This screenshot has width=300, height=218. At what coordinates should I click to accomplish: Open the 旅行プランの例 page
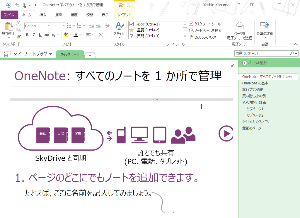(x=253, y=89)
